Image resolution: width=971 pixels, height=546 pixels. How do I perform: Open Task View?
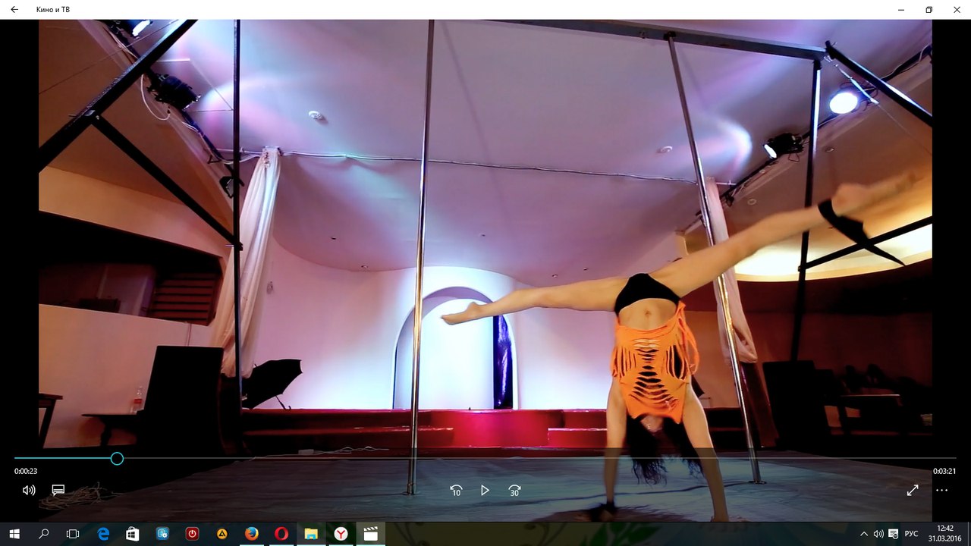pyautogui.click(x=73, y=534)
